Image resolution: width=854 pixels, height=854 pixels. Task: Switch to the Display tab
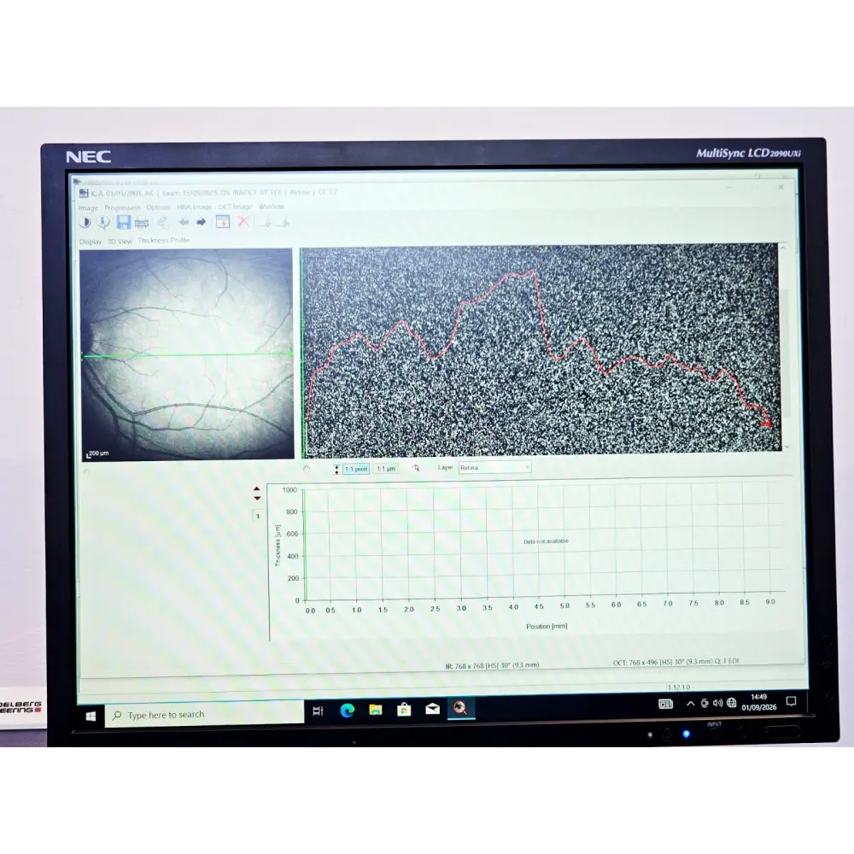91,242
